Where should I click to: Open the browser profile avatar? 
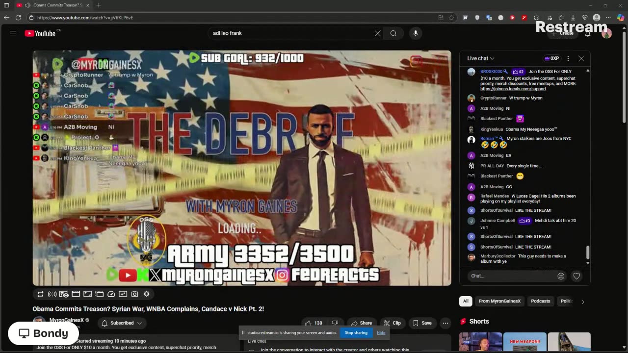click(x=597, y=18)
